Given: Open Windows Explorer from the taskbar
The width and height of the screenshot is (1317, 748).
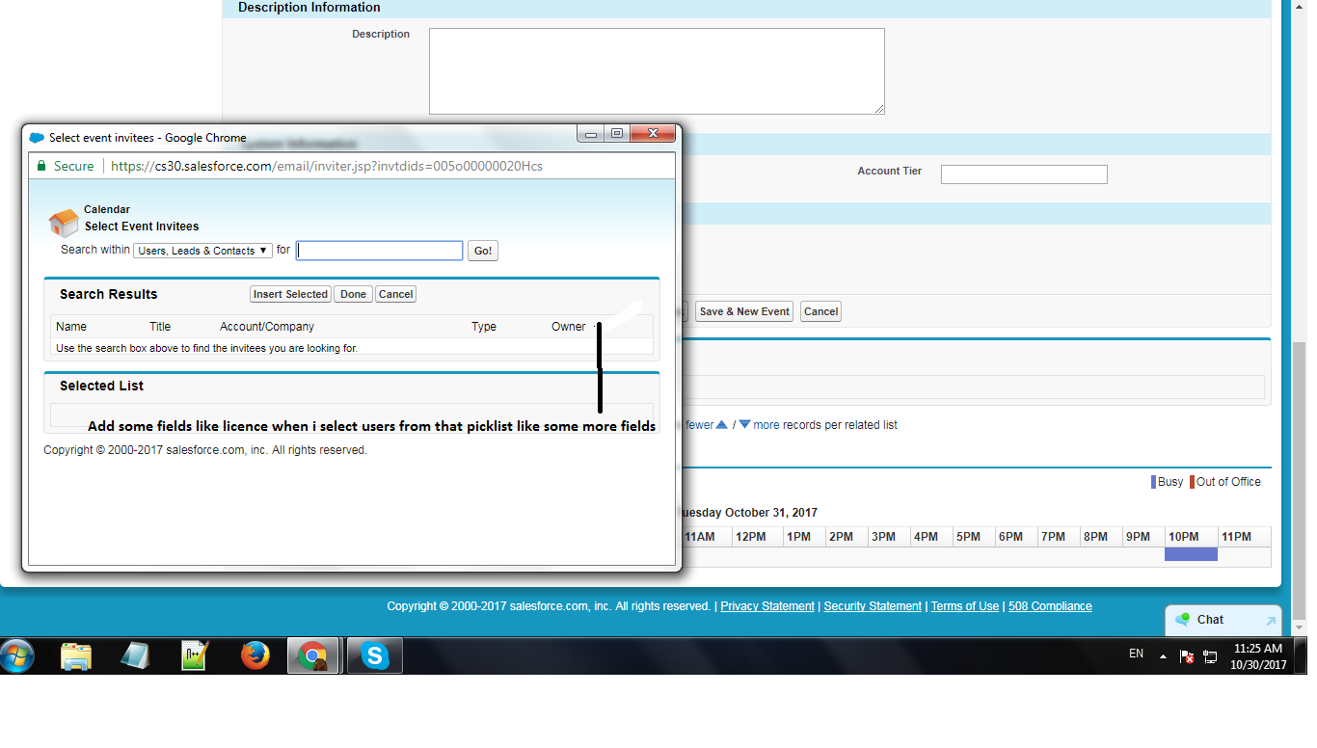Looking at the screenshot, I should coord(76,656).
